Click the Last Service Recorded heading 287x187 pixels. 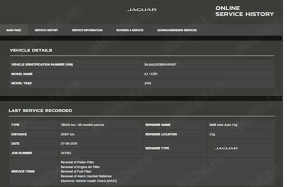[40, 110]
